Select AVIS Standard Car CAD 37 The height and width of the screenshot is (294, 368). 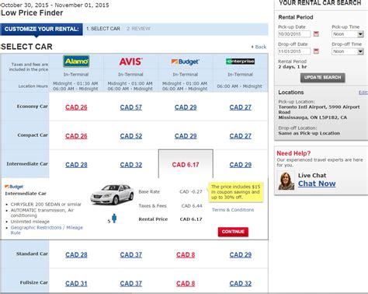tap(131, 254)
